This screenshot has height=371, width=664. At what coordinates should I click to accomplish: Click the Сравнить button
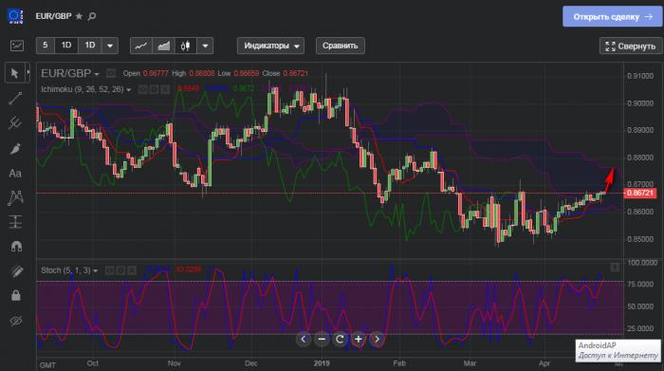pos(340,46)
